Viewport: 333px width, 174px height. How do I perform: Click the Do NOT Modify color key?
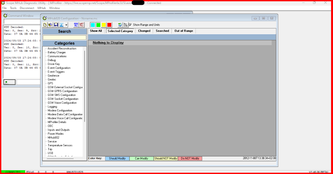coord(190,159)
